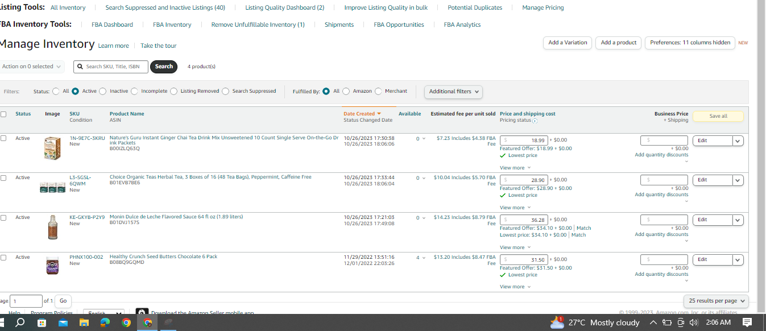This screenshot has height=331, width=766.
Task: Open Edit dropdown arrow for Monin sauce row
Action: click(738, 220)
